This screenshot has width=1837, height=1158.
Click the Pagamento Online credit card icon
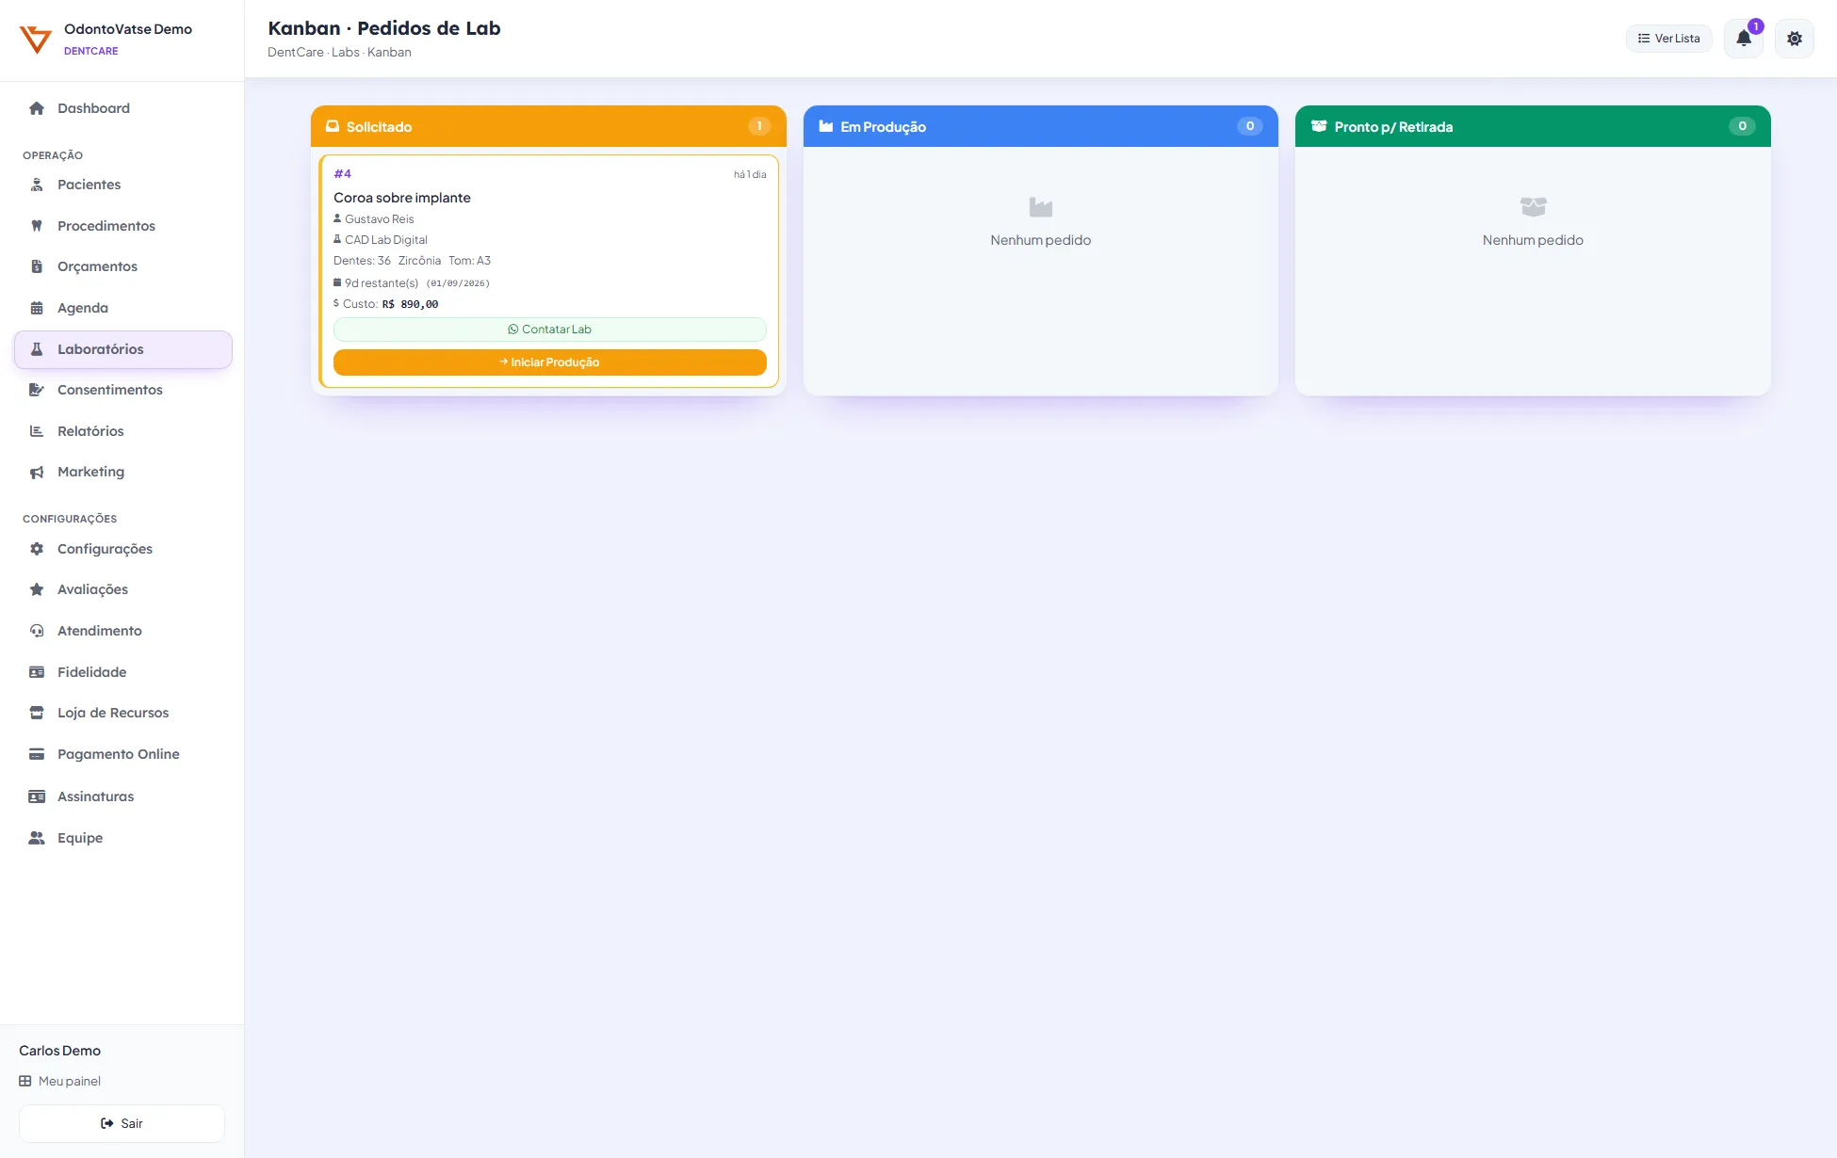[x=37, y=754]
